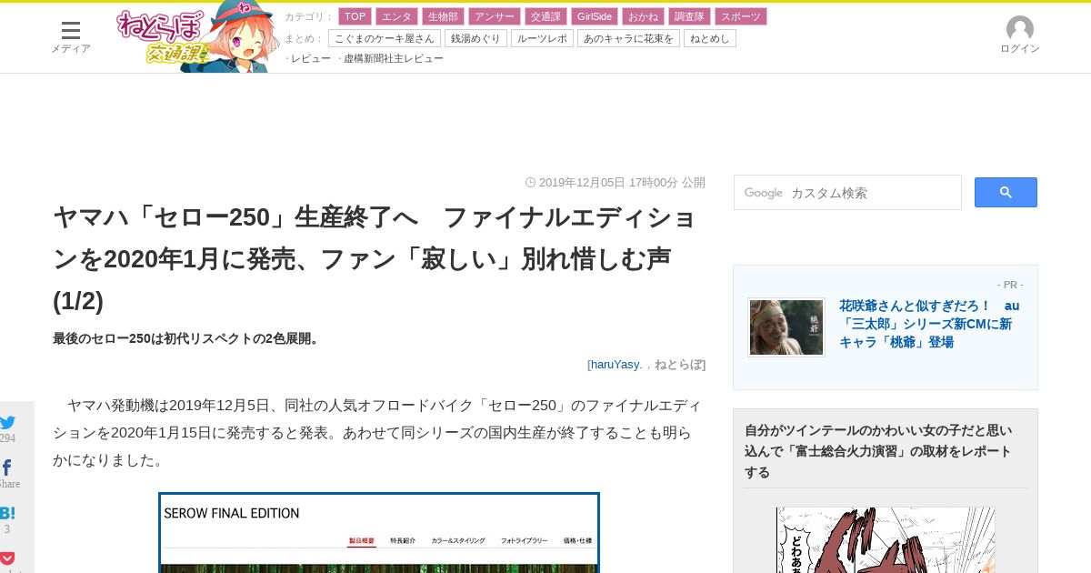This screenshot has width=1091, height=573.
Task: Open the メディア hamburger menu
Action: point(71,30)
